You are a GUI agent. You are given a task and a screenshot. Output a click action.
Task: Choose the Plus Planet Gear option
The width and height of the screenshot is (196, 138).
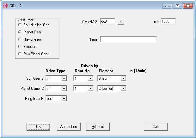pyautogui.click(x=20, y=54)
